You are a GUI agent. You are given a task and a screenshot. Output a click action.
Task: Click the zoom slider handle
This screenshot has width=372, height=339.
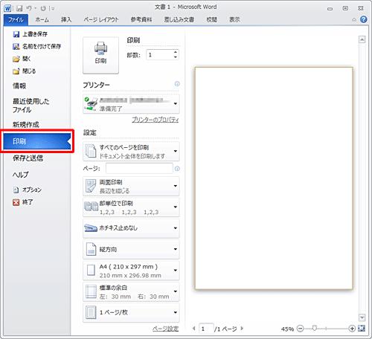tap(315, 329)
